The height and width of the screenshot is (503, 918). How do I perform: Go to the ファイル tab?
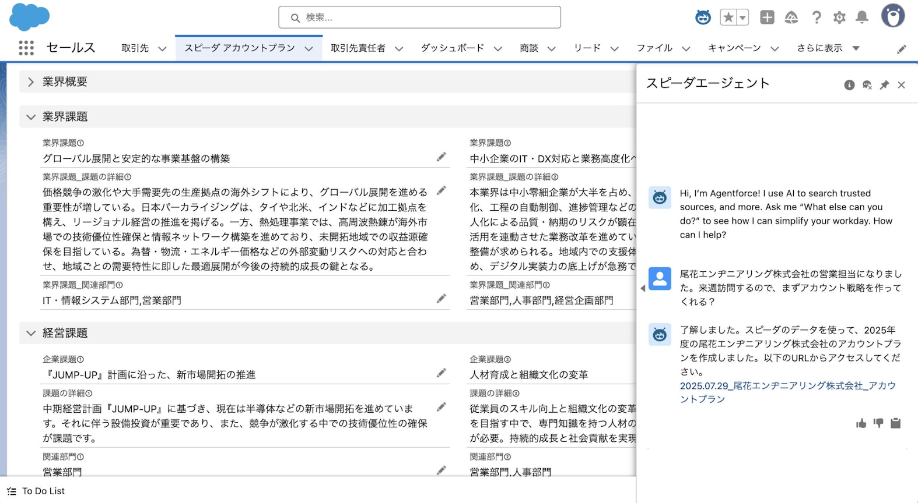pyautogui.click(x=654, y=48)
